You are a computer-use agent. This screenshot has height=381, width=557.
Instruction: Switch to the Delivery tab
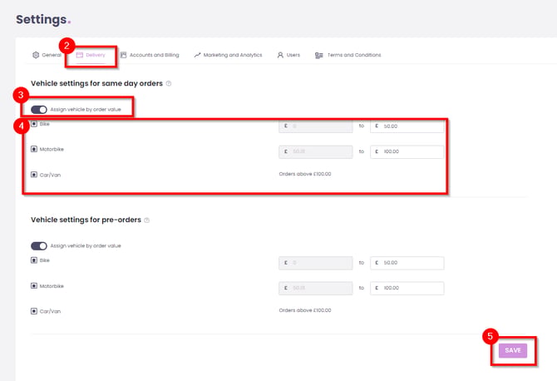[91, 55]
